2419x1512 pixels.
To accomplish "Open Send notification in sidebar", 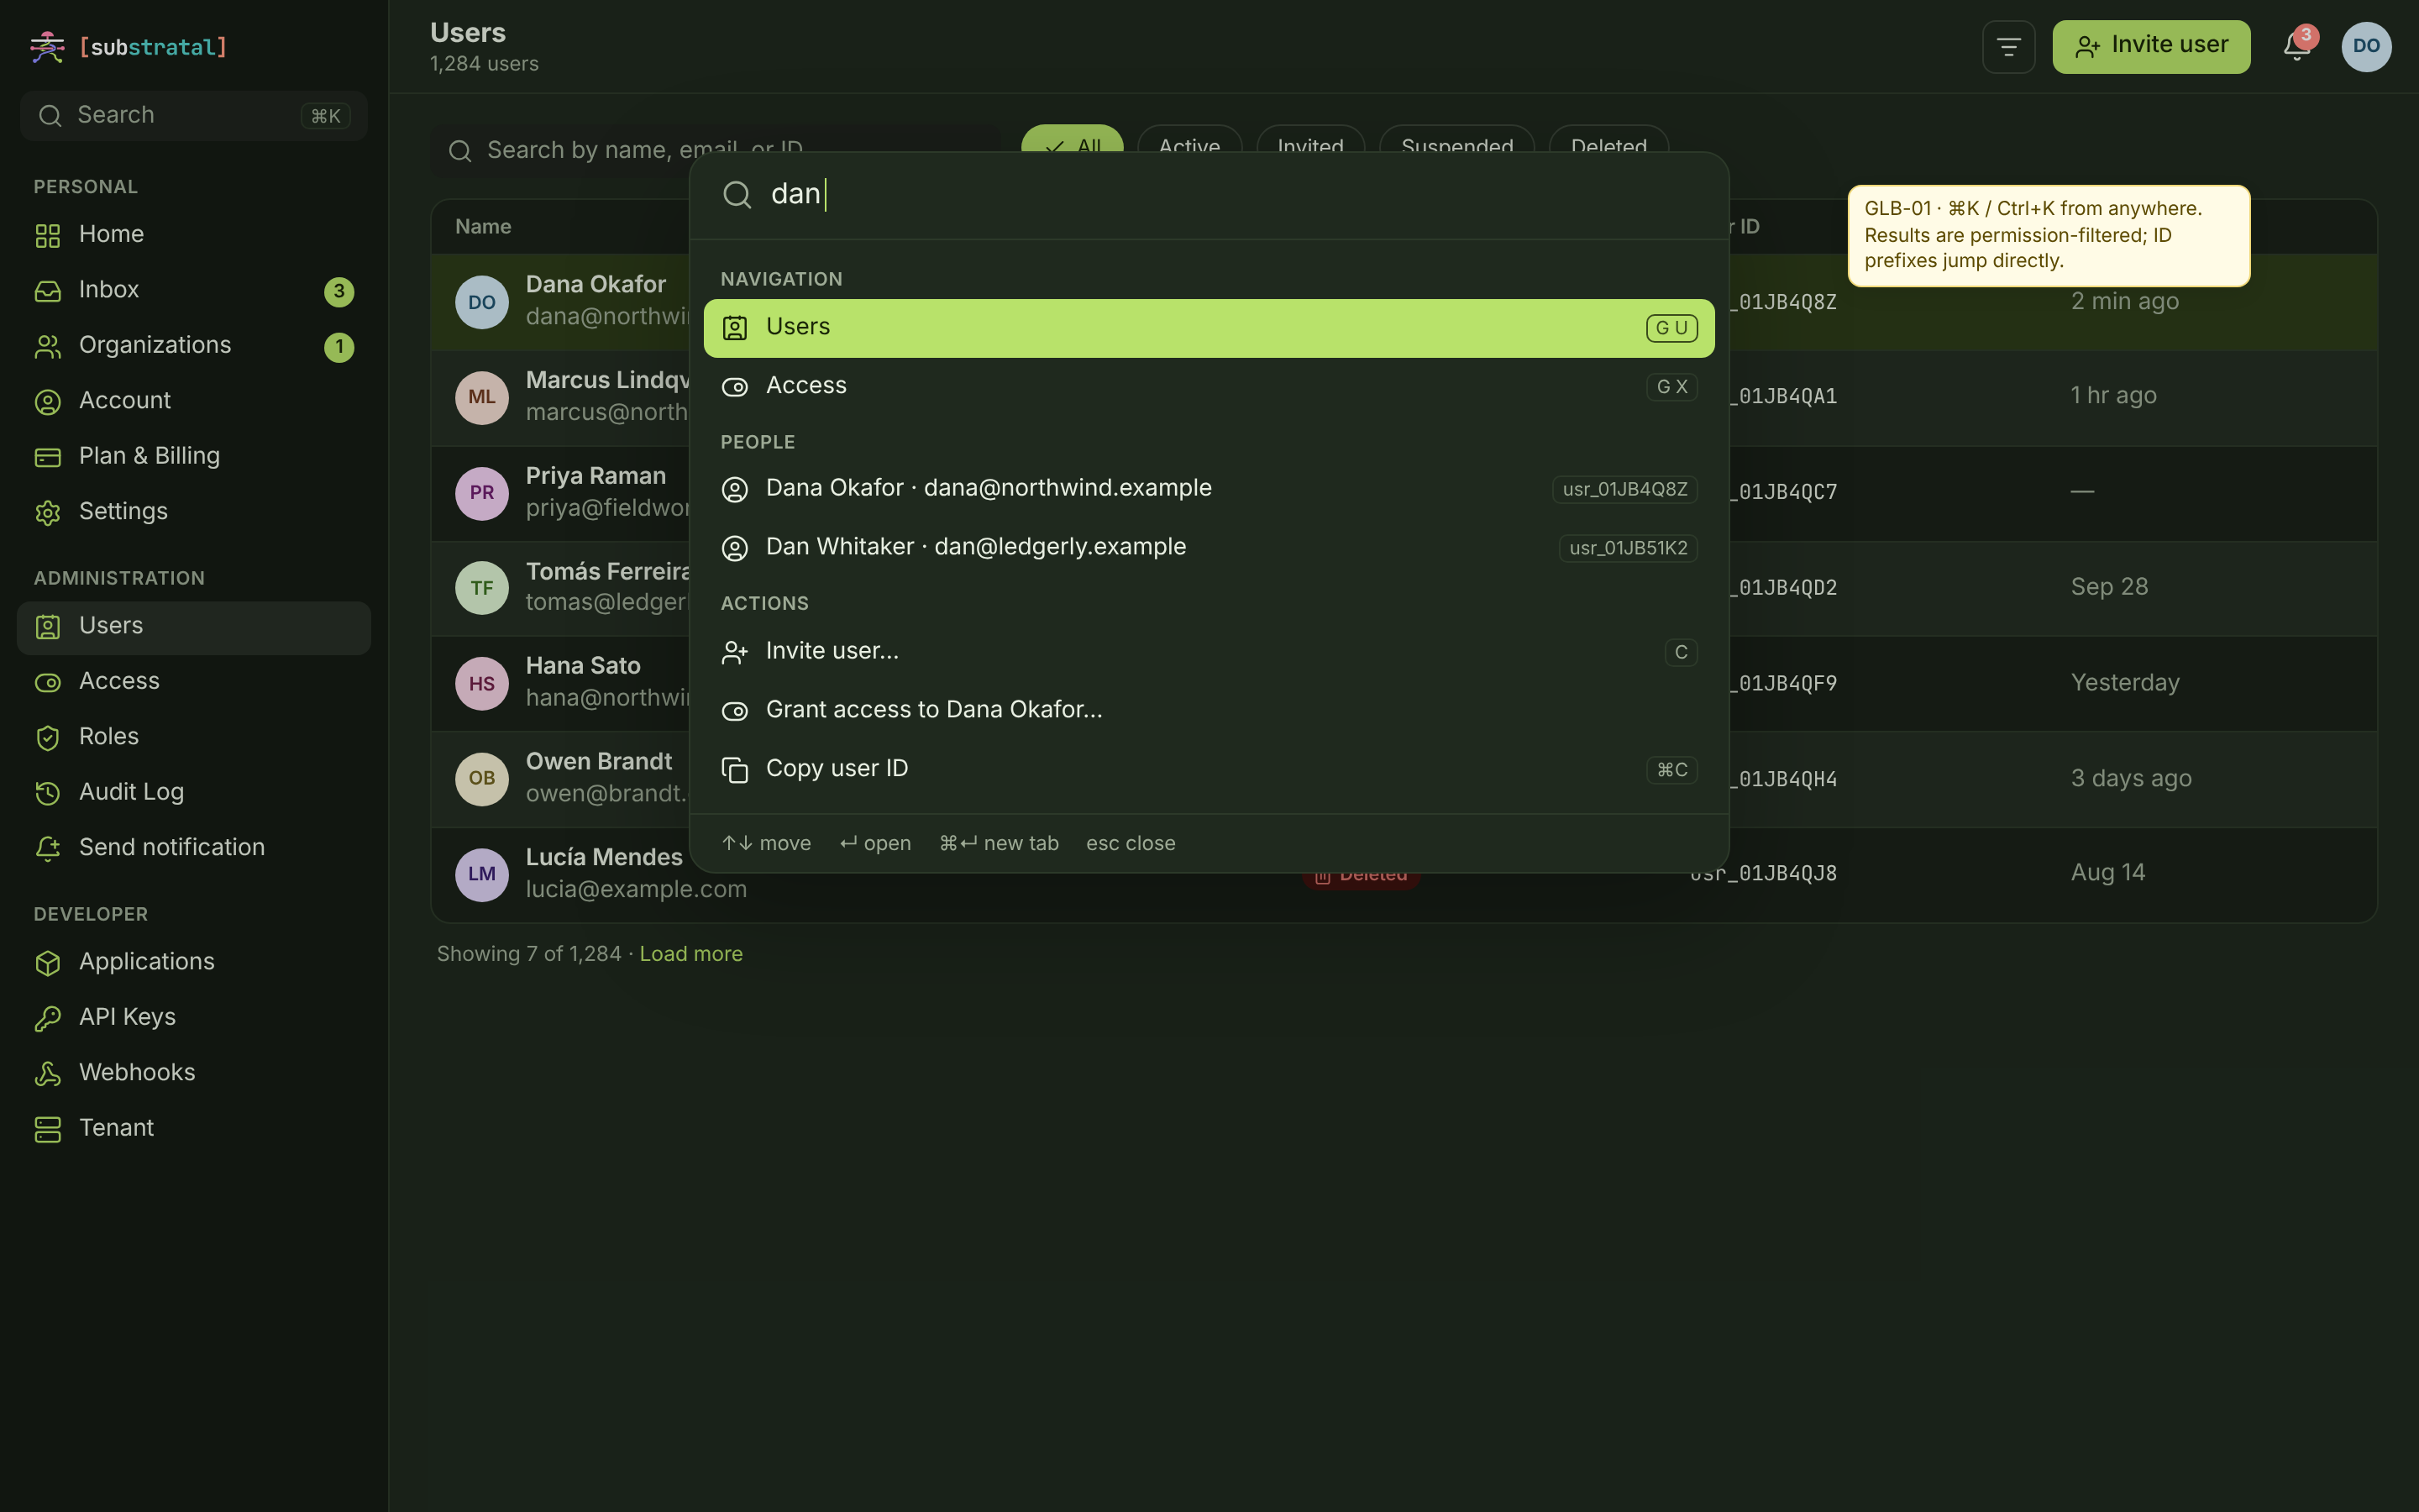I will pyautogui.click(x=194, y=848).
